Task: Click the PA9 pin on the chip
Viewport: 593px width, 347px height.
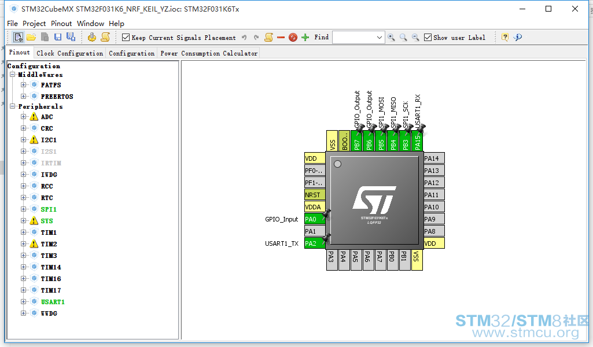Action: (434, 219)
